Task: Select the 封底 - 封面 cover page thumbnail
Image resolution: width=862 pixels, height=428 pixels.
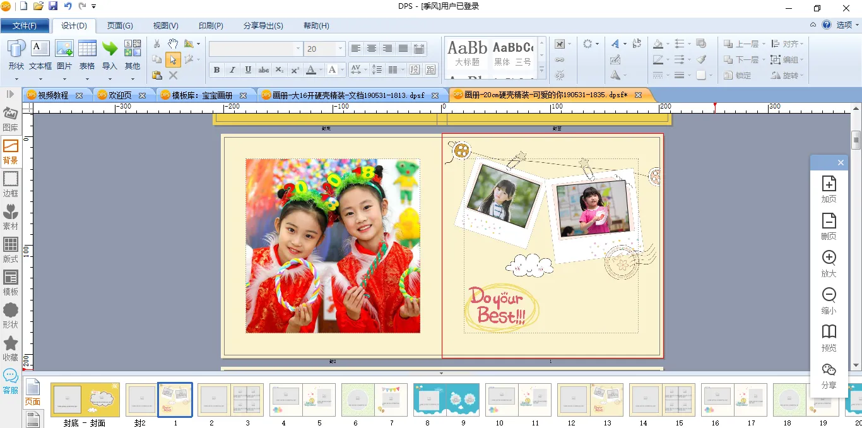Action: click(85, 400)
